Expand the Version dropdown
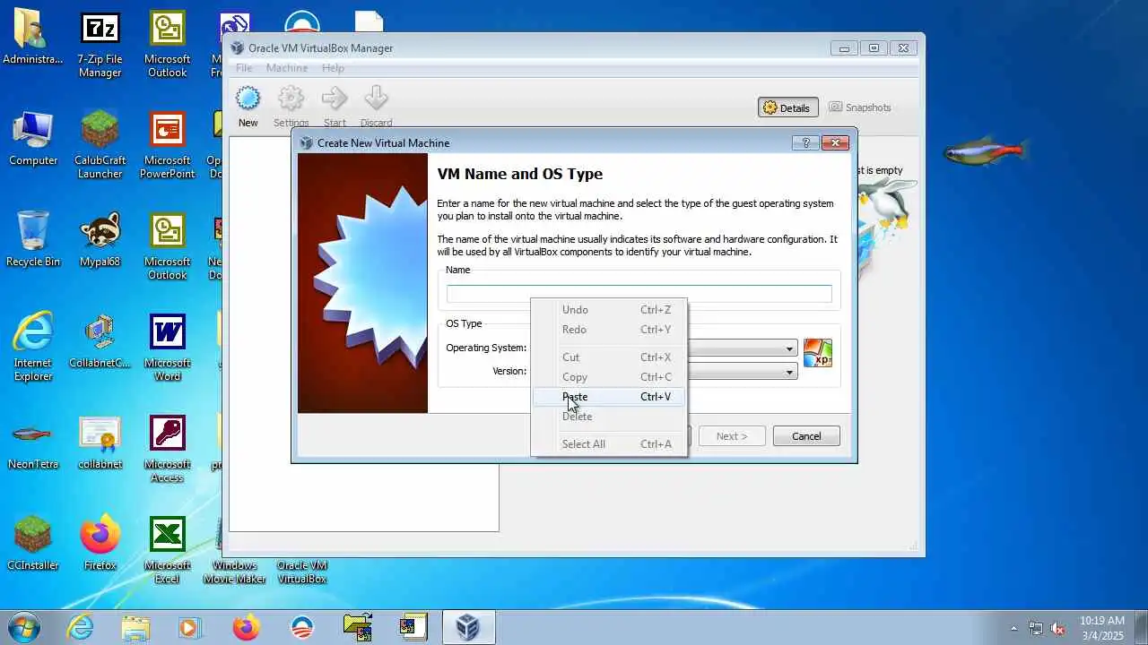 tap(789, 372)
